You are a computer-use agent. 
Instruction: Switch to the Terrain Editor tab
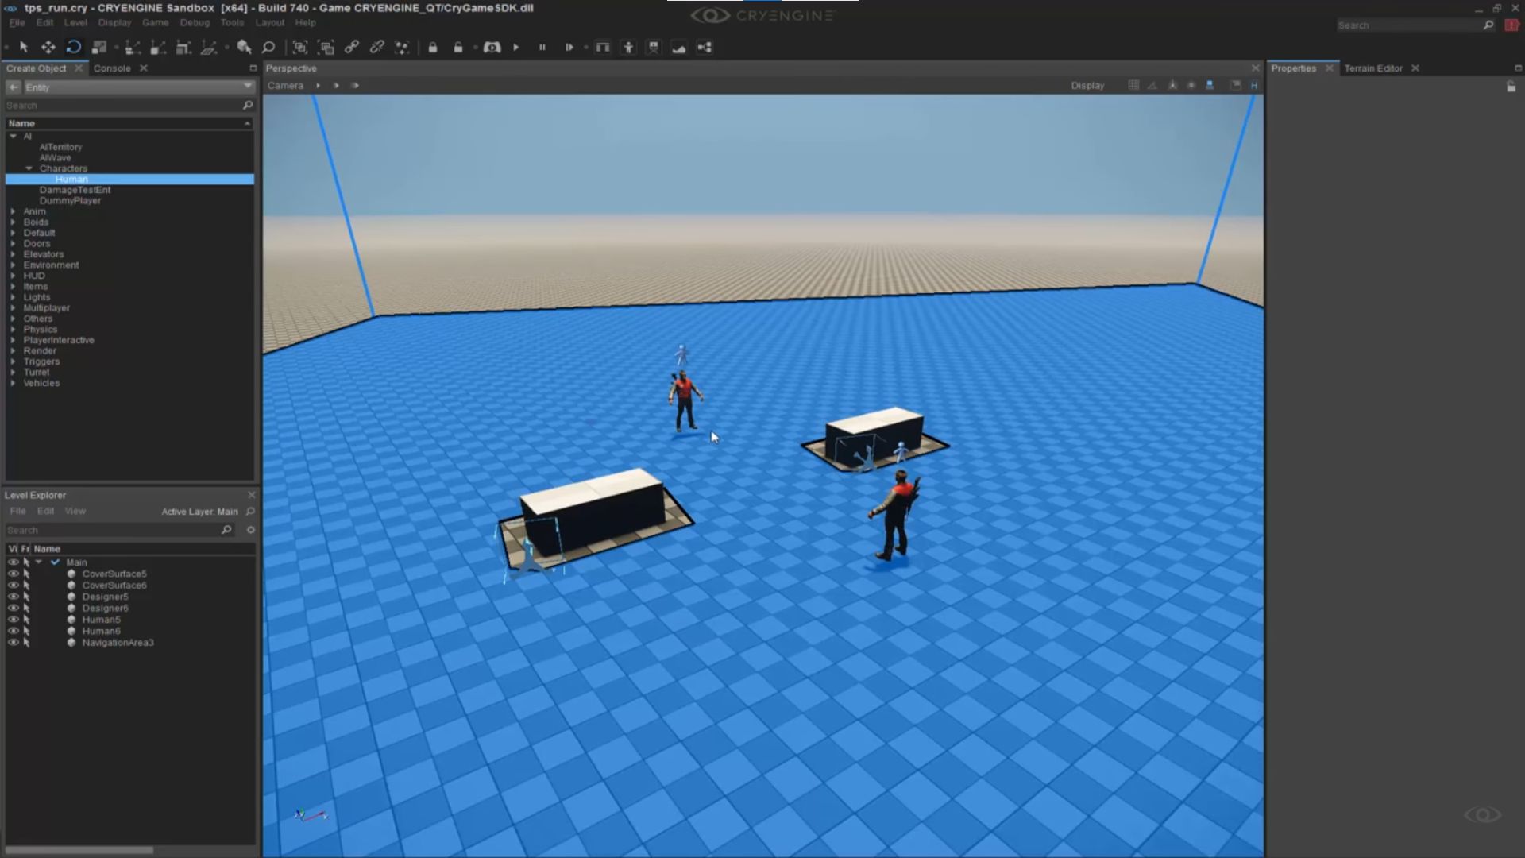pos(1373,68)
